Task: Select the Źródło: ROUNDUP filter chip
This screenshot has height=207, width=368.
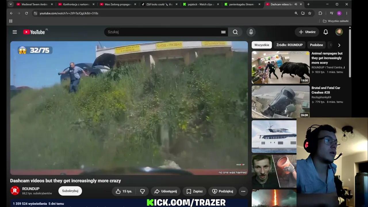Action: [290, 45]
